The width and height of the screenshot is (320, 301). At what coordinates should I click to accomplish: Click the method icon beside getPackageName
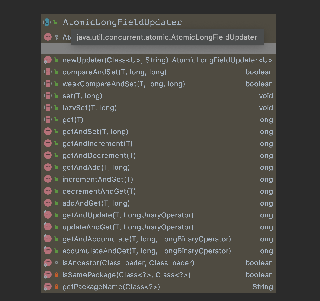tap(48, 287)
